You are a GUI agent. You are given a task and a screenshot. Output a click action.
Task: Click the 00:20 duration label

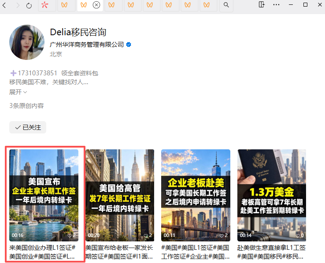[x=94, y=235]
